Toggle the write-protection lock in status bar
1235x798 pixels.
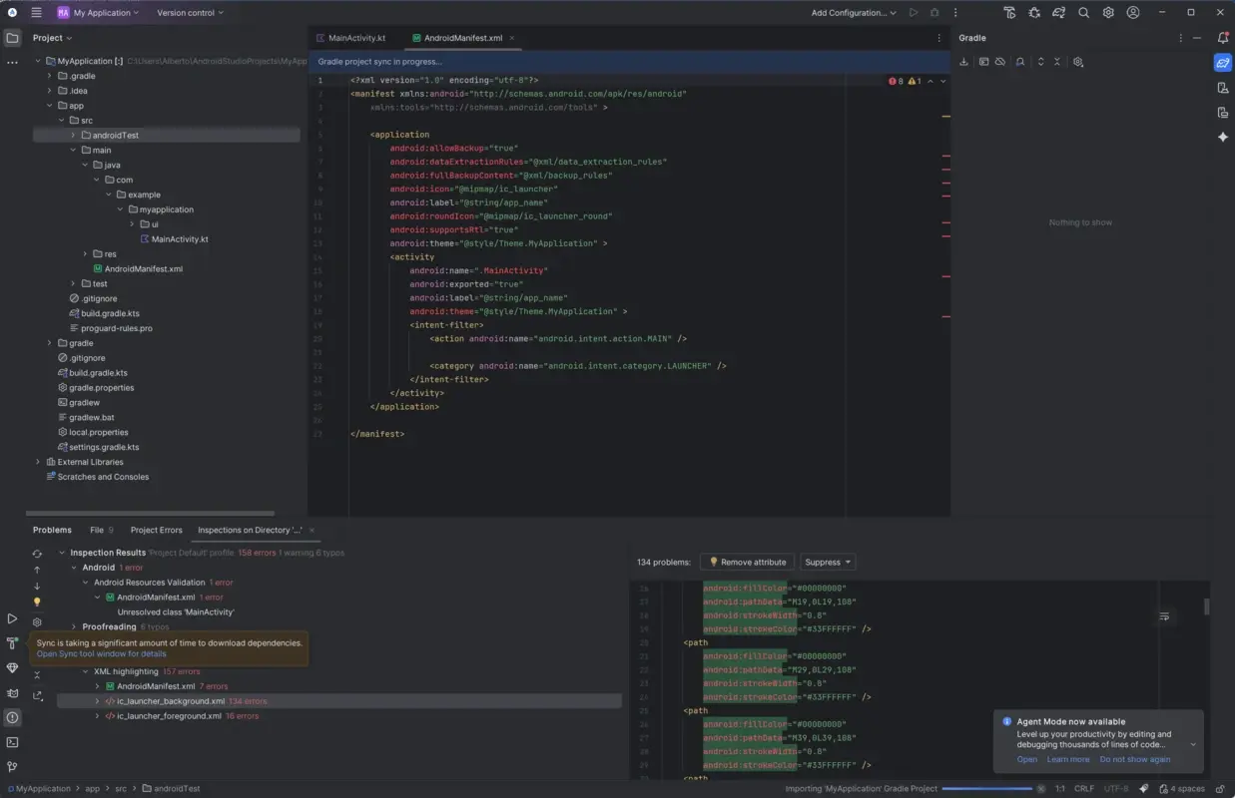[x=1221, y=789]
